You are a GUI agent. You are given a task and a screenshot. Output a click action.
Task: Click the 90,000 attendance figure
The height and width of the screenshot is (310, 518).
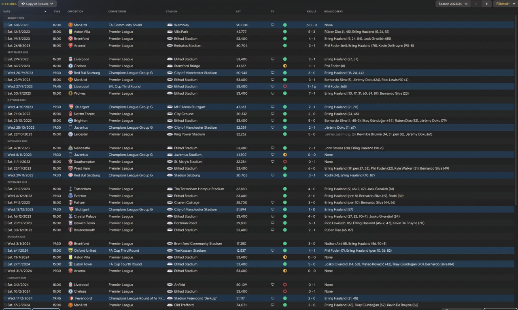242,25
